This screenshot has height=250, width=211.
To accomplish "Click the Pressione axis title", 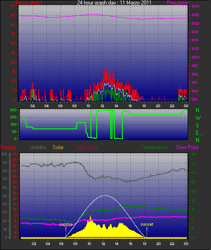I will 177,3.
